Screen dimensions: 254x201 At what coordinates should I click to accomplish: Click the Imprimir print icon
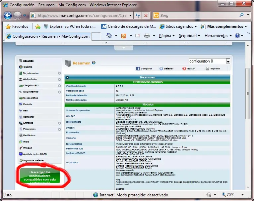coord(207,69)
